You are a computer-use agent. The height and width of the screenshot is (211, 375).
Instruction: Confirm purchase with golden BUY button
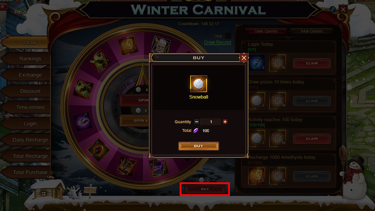coord(199,146)
